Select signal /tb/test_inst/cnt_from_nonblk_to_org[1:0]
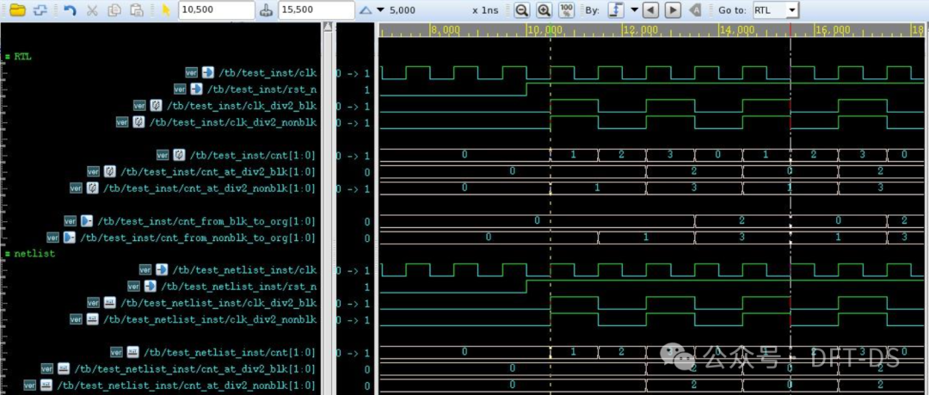This screenshot has width=929, height=395. [x=199, y=238]
